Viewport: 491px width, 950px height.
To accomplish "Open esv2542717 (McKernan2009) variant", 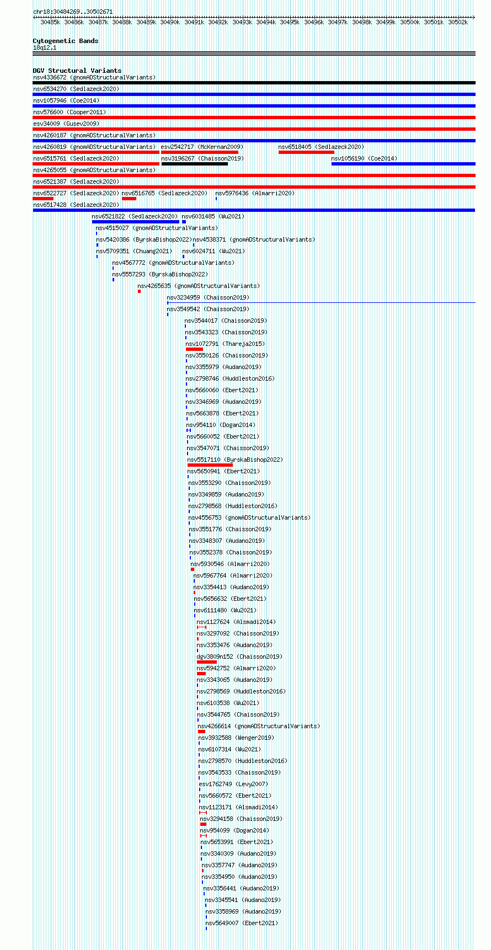I will click(202, 147).
